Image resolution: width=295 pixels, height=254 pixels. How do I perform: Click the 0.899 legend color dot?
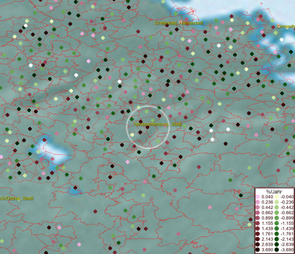click(258, 218)
